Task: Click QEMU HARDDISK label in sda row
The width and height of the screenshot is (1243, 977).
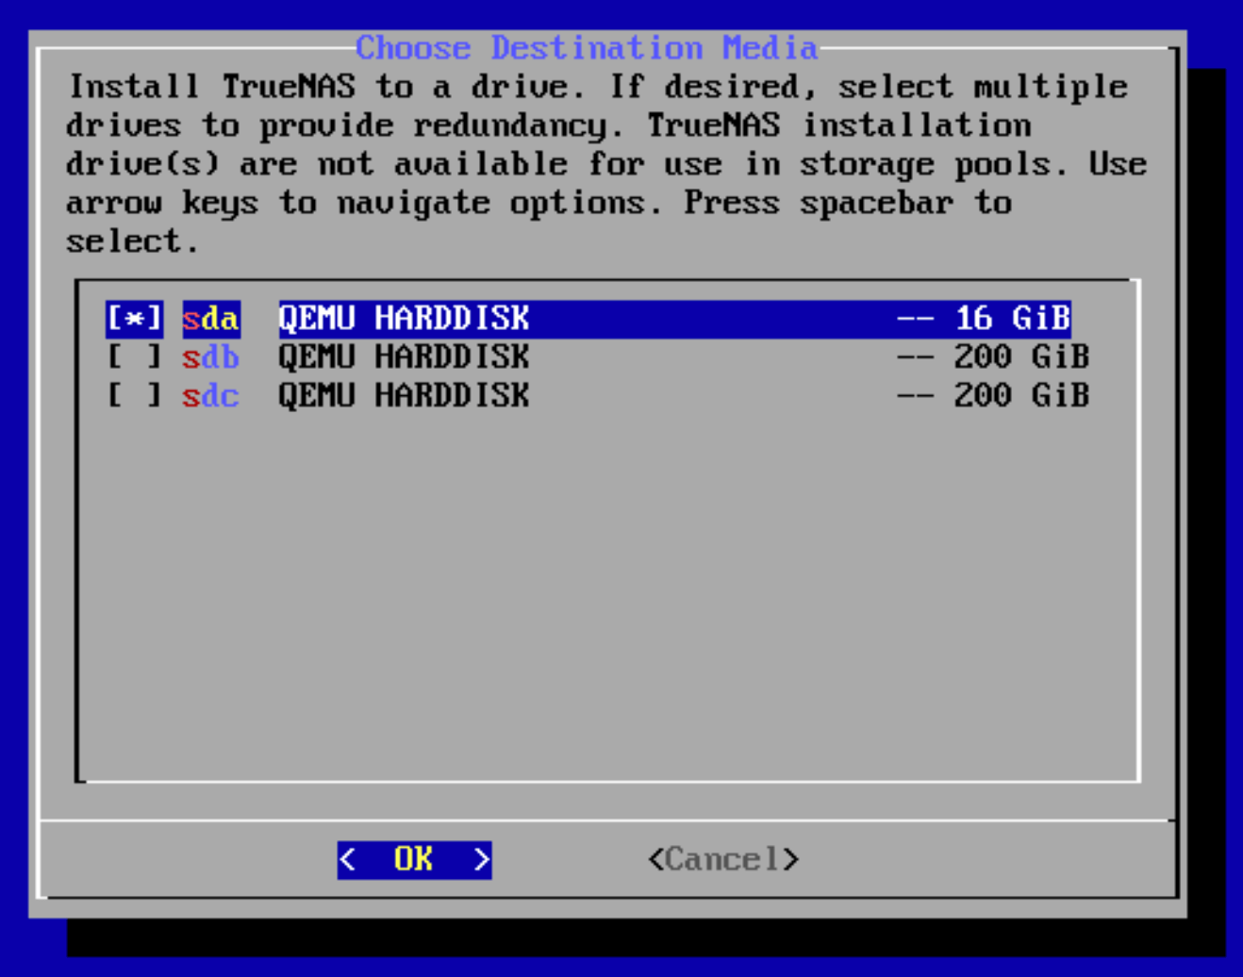Action: click(404, 319)
